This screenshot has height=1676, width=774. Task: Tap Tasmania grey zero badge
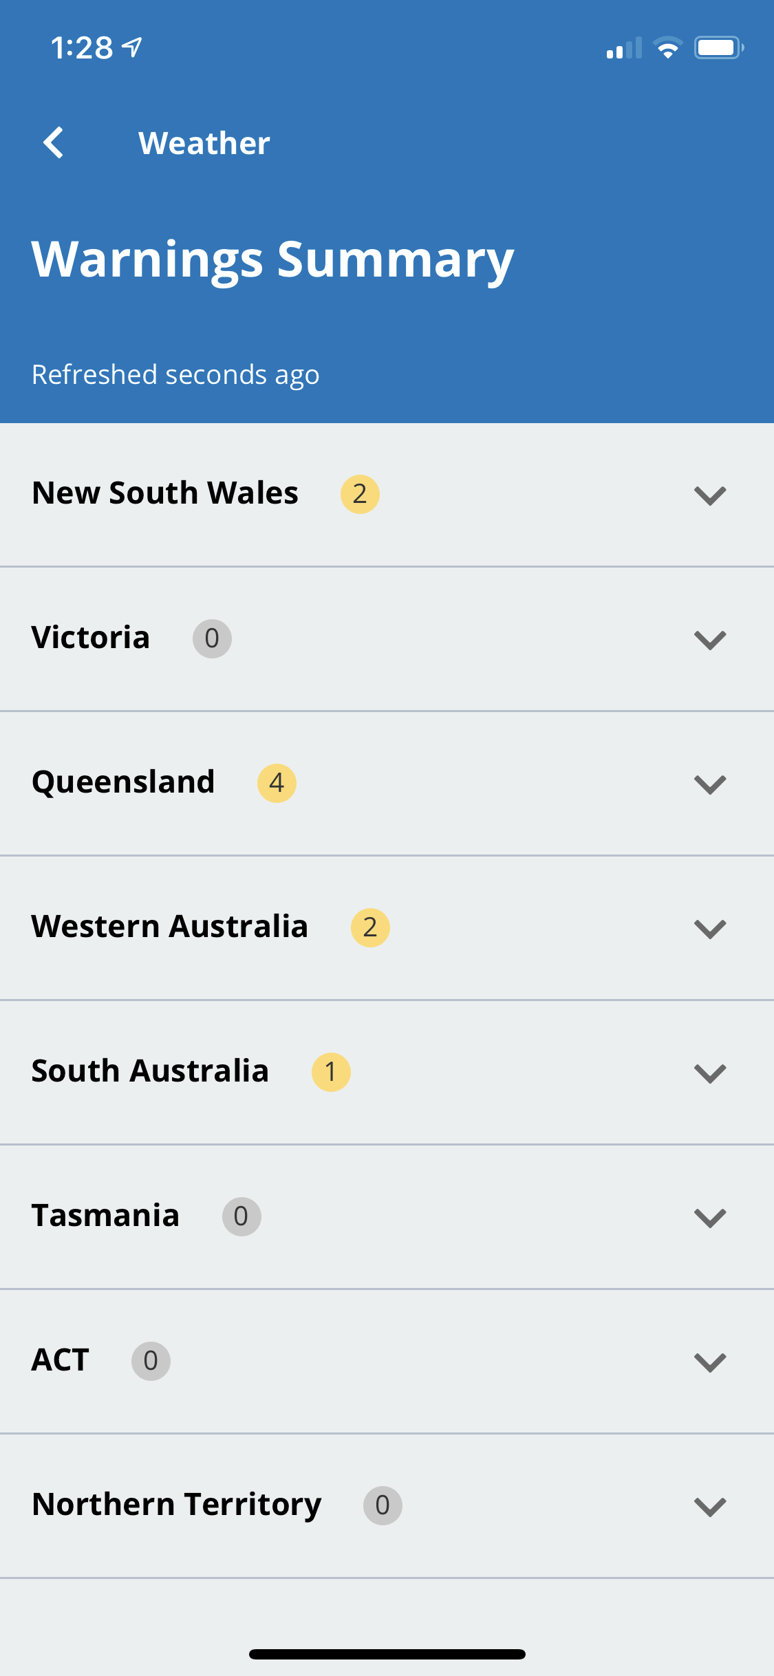[241, 1216]
